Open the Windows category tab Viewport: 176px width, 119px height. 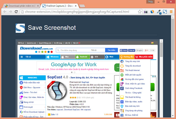tap(53, 57)
